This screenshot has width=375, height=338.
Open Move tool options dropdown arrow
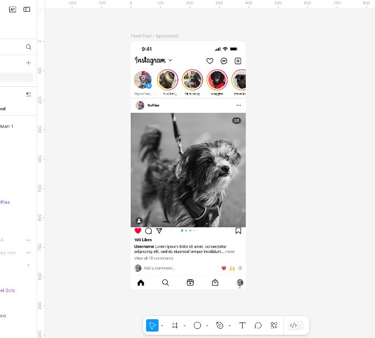click(162, 325)
